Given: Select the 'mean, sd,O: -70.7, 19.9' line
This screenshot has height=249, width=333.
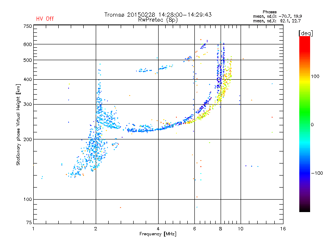Looking at the screenshot, I should point(277,16).
